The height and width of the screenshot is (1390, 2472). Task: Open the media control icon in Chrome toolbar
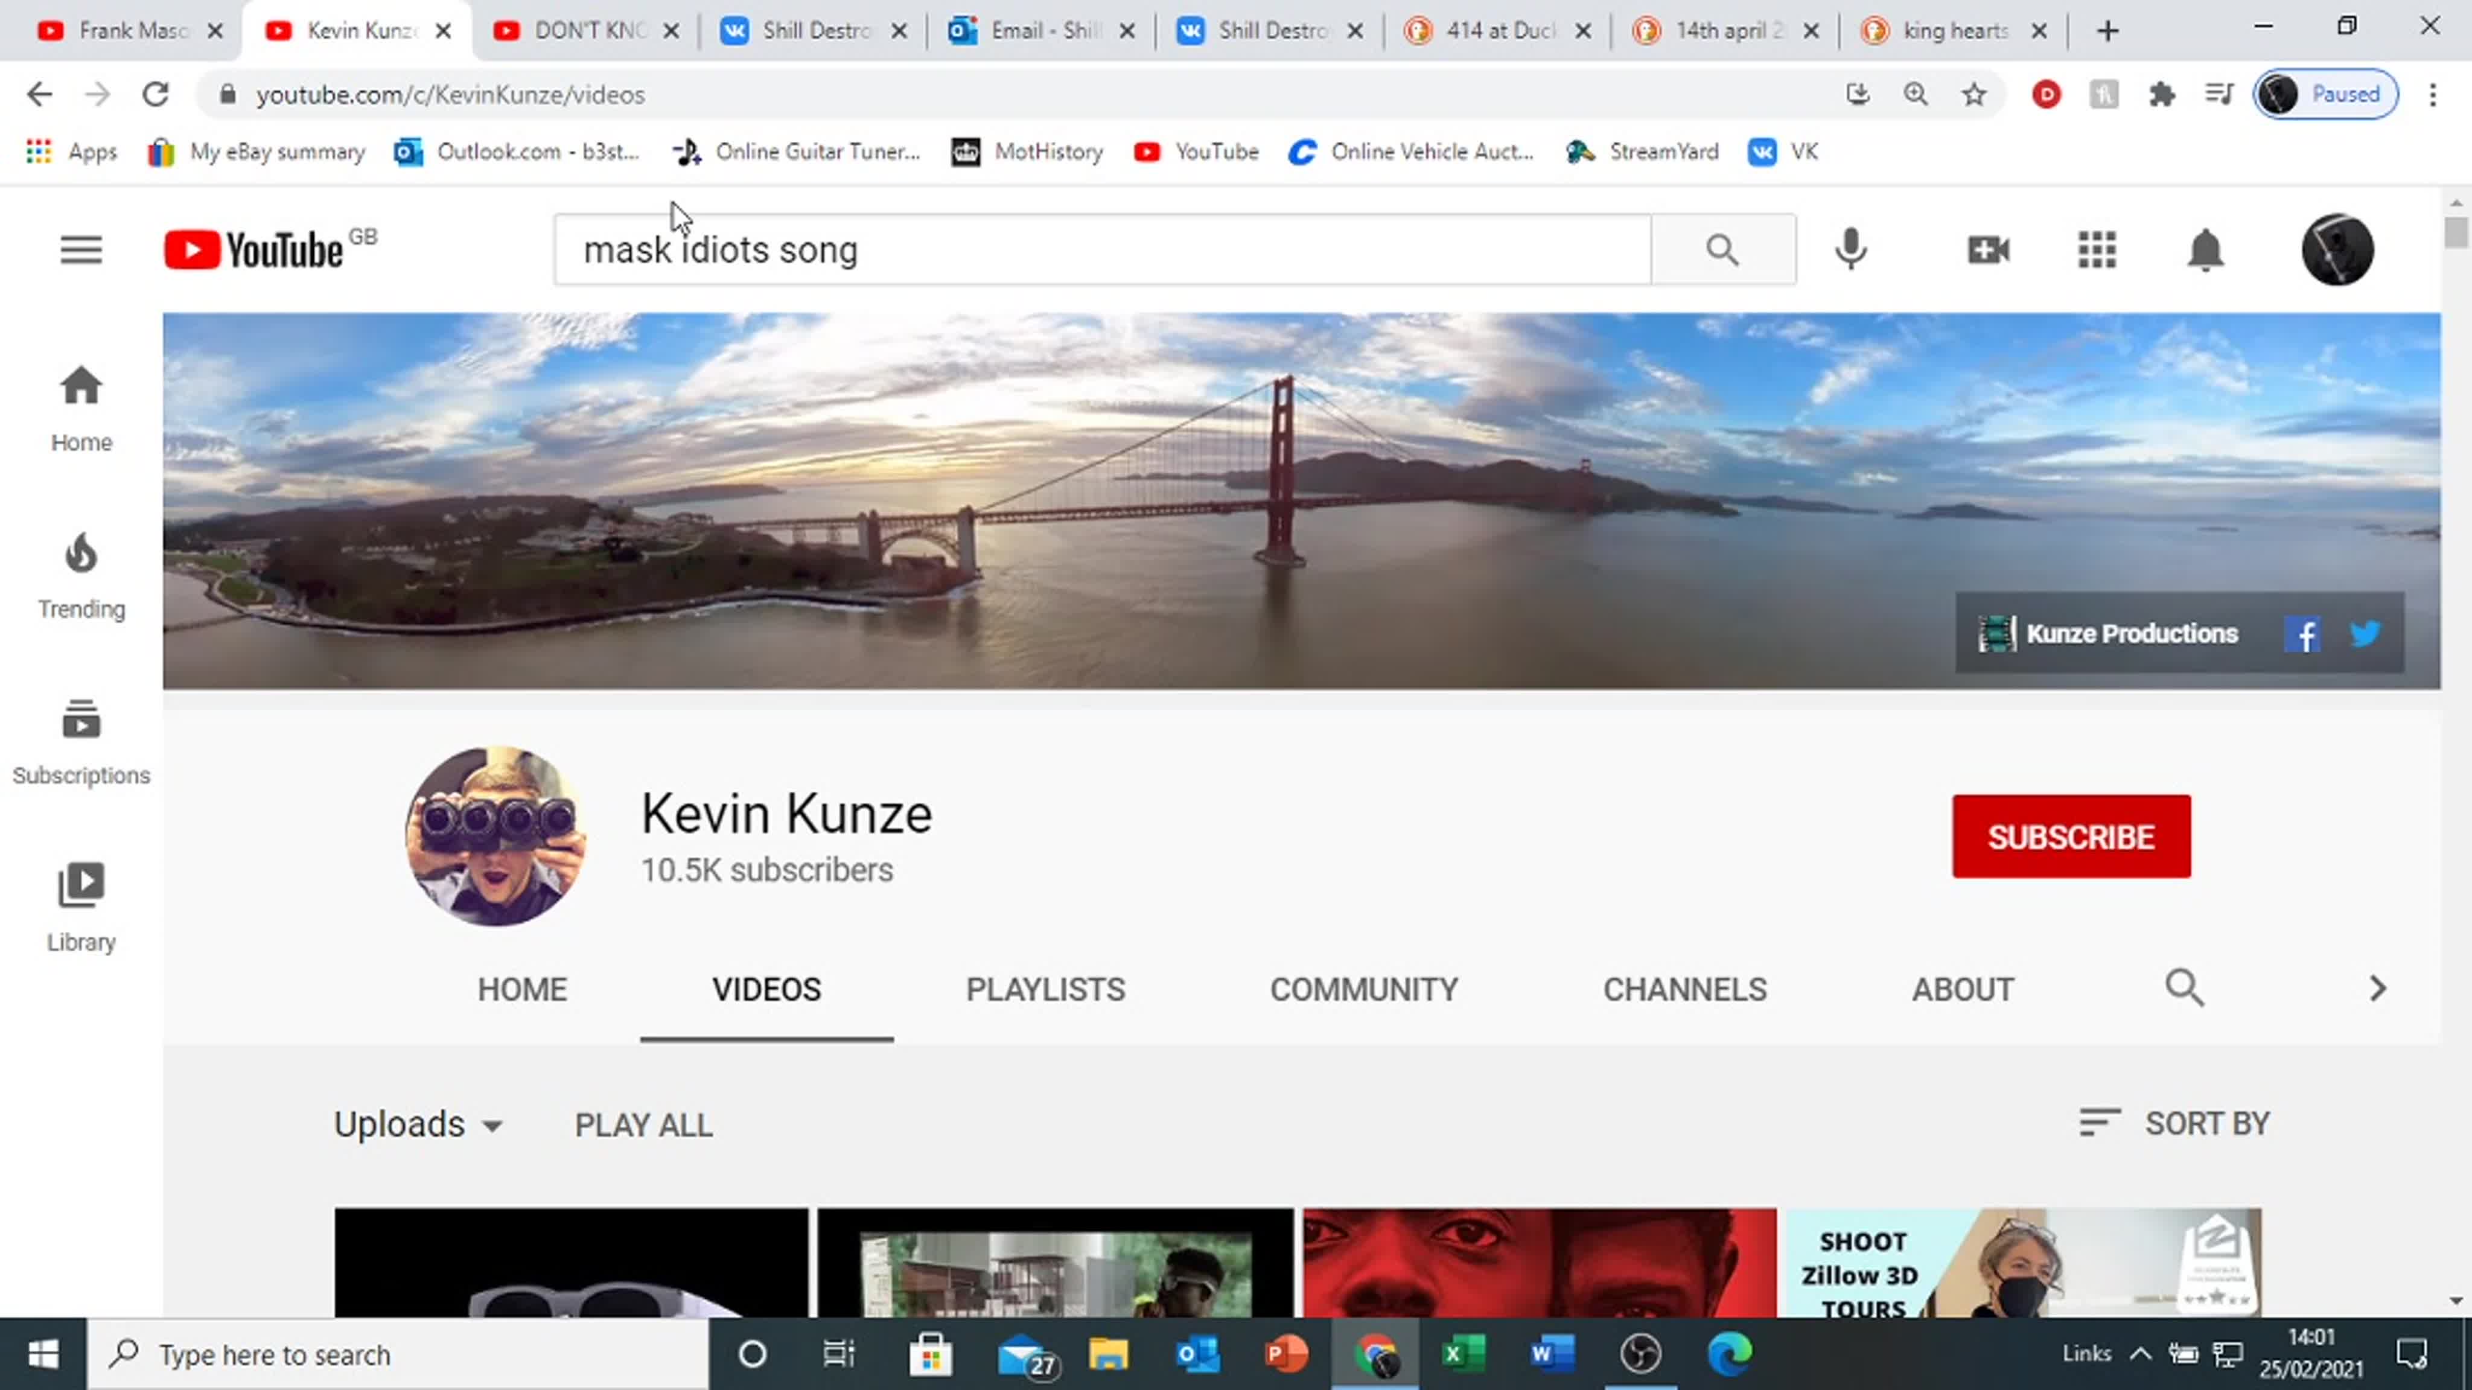pyautogui.click(x=2219, y=94)
